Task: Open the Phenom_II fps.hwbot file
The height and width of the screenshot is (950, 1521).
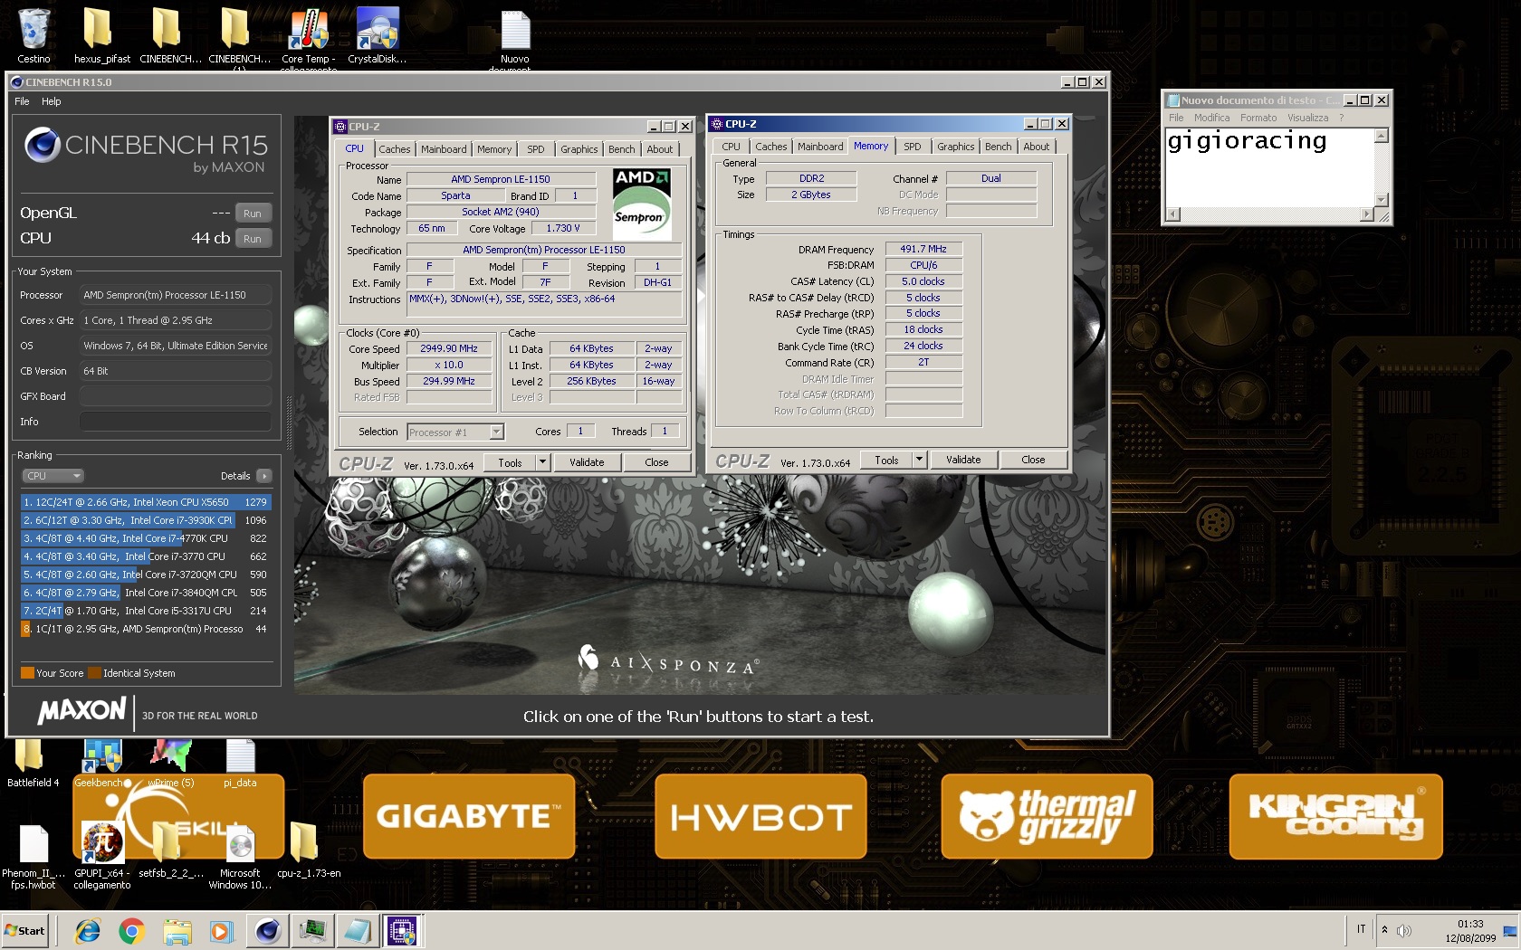Action: pyautogui.click(x=33, y=856)
